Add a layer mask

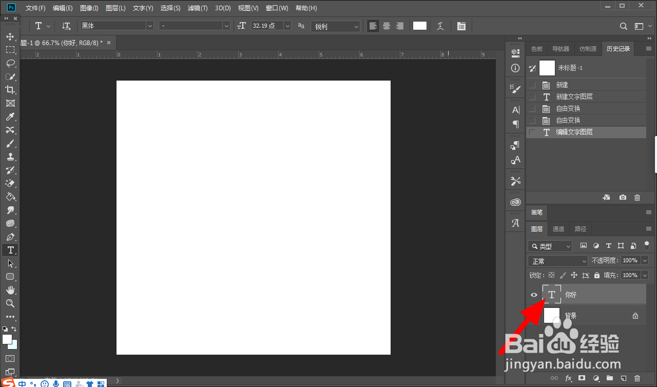582,378
